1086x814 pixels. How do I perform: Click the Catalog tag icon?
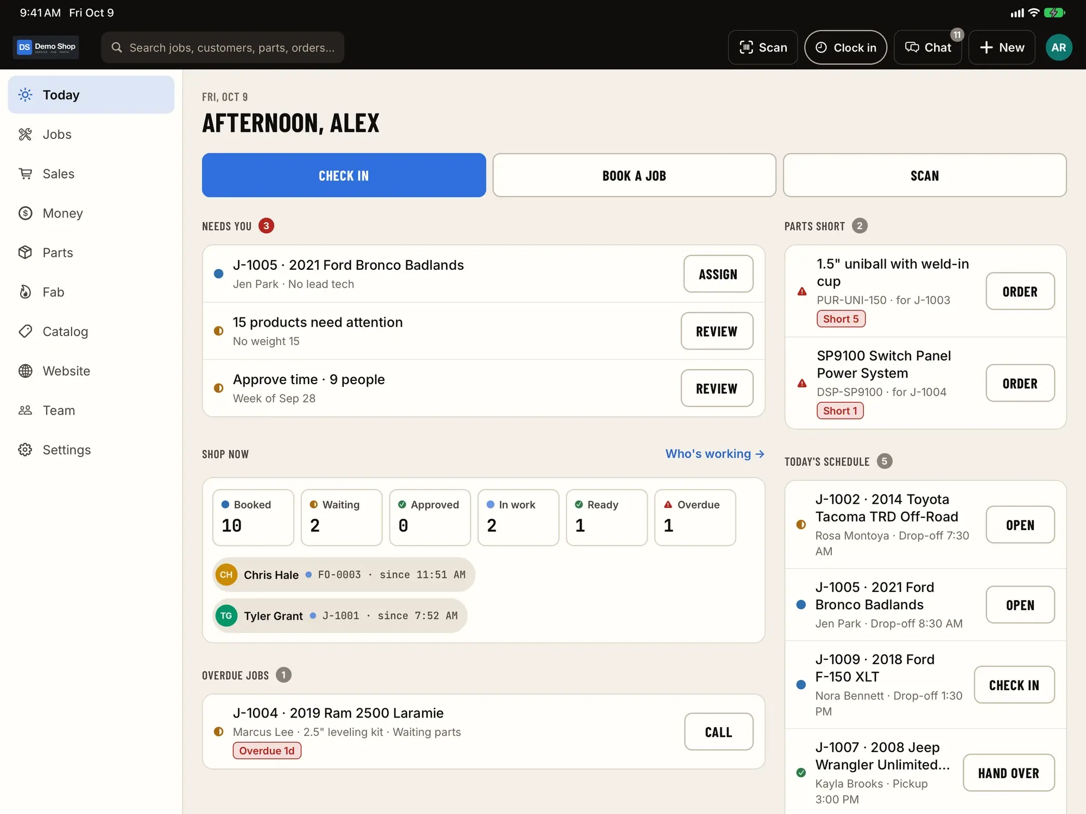25,332
